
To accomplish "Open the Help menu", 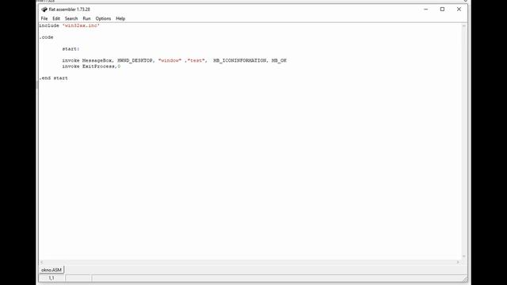I will 120,18.
